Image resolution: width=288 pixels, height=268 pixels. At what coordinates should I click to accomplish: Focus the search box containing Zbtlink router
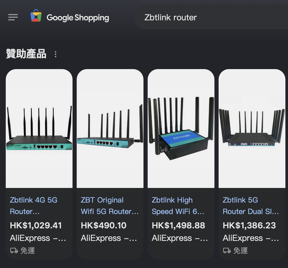pos(211,18)
